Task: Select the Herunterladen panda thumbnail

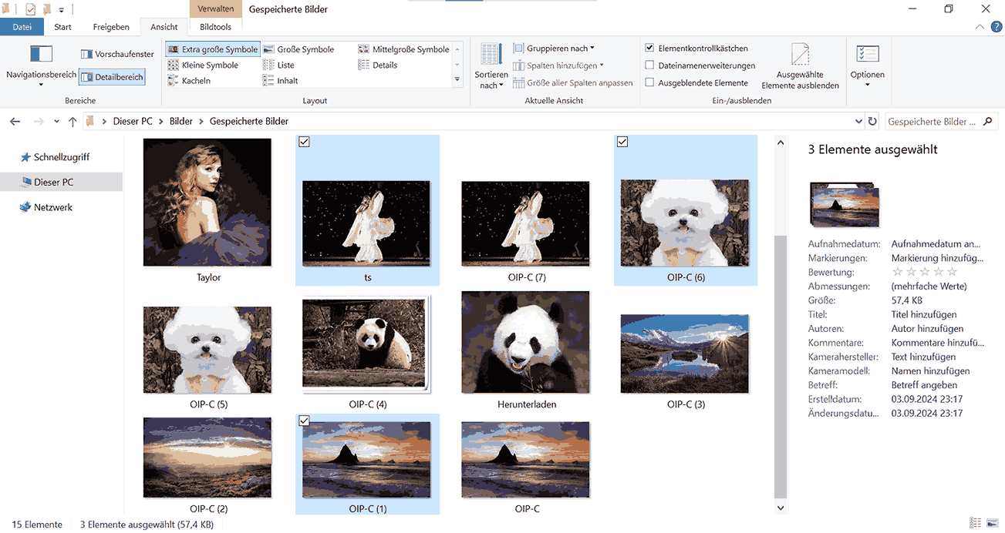Action: click(525, 343)
